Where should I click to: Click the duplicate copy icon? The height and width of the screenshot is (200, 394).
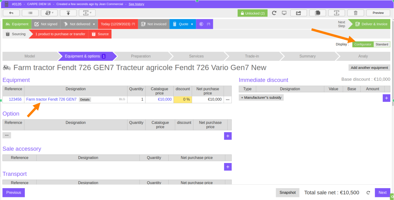point(318,13)
